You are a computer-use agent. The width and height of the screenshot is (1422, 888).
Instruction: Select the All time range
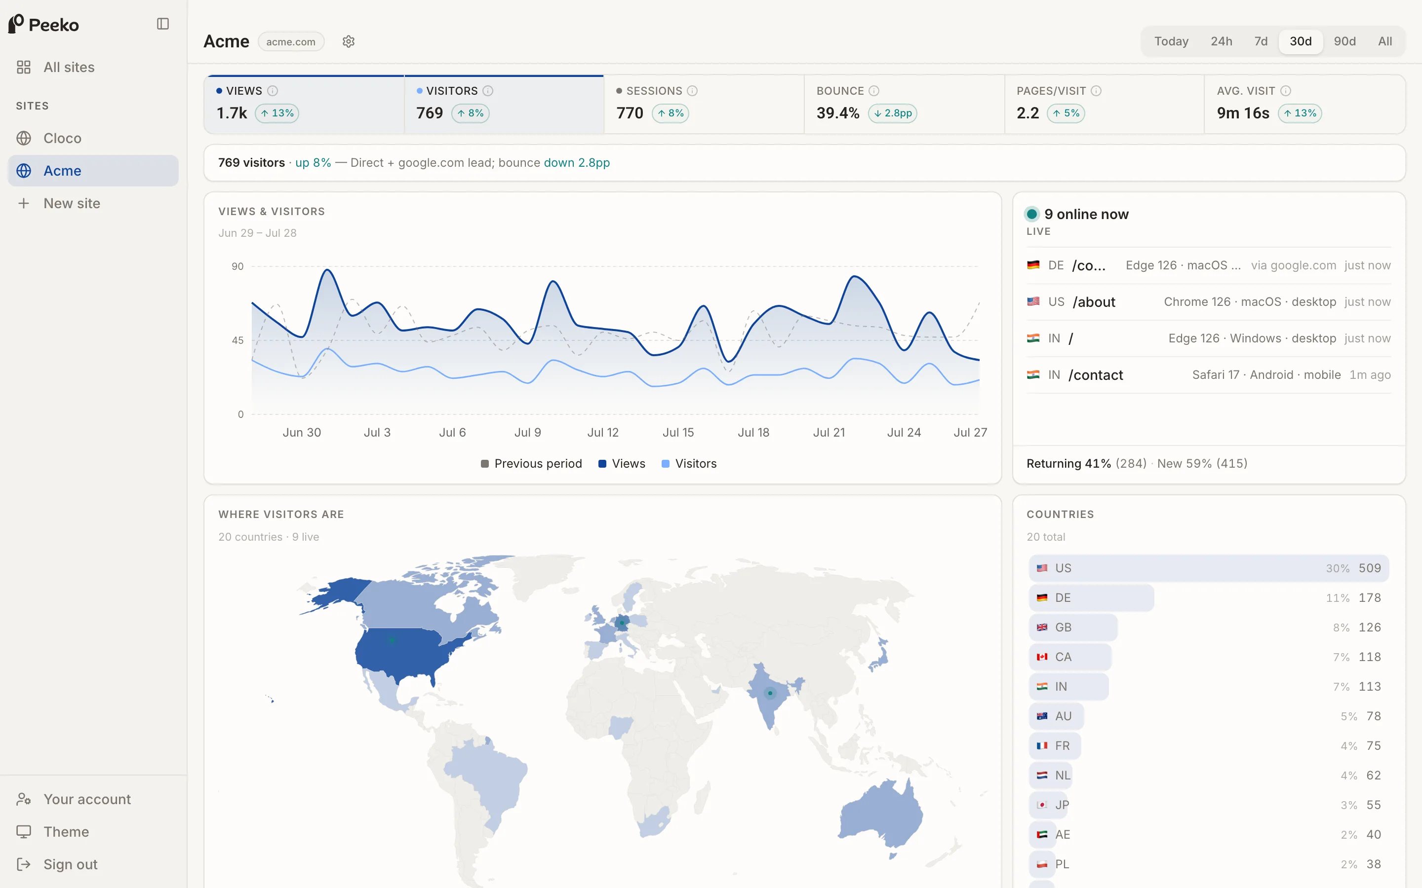coord(1385,42)
